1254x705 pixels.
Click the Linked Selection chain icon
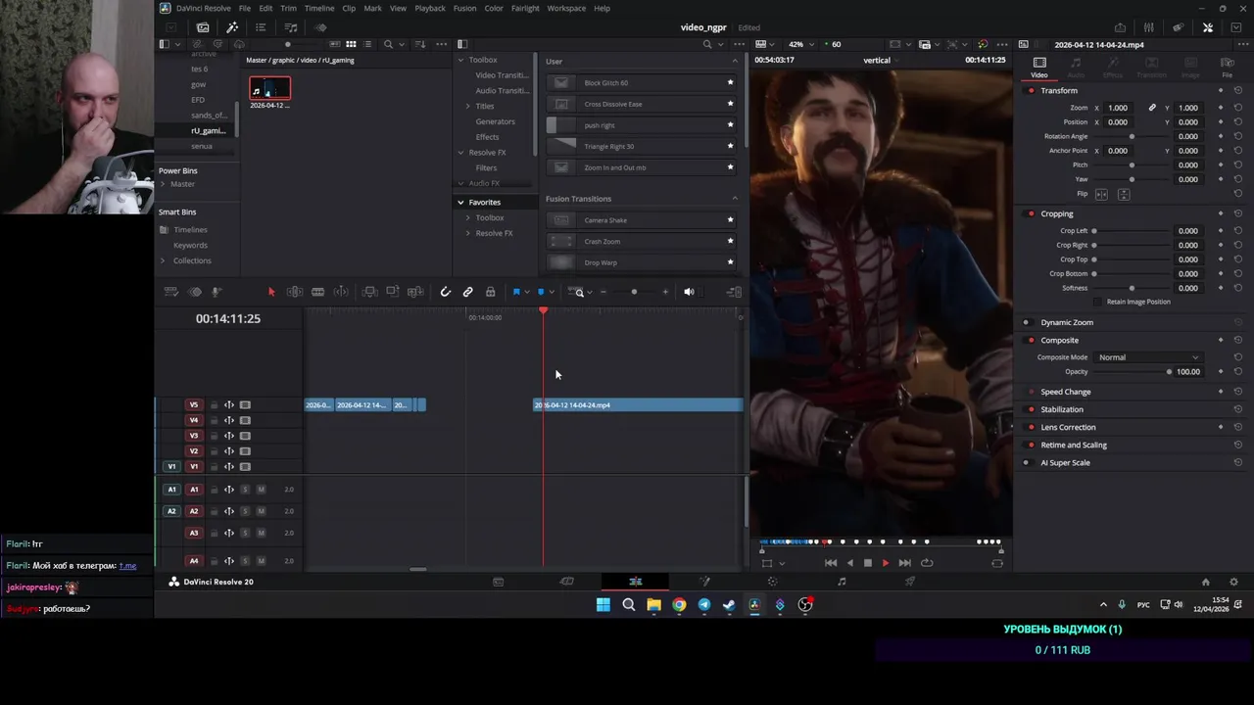click(468, 292)
